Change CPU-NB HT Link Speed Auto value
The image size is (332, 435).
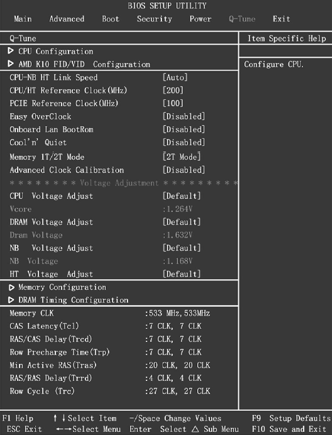coord(175,77)
